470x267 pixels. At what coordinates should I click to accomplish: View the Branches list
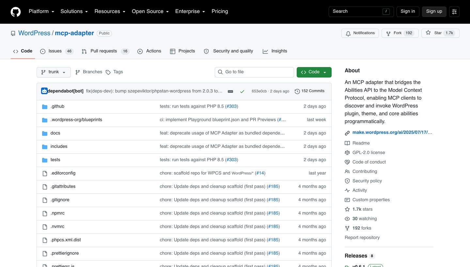point(89,72)
